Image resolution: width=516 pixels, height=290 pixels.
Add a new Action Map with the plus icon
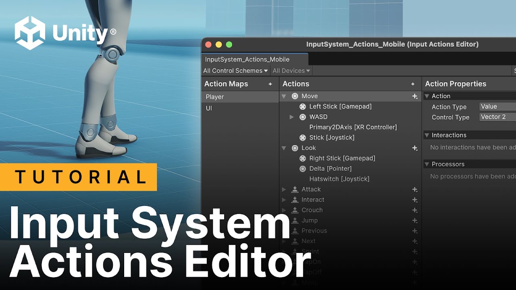(270, 84)
